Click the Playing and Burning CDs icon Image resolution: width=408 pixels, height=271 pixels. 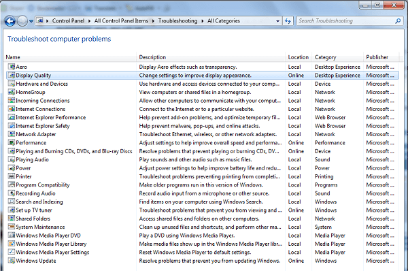point(12,151)
